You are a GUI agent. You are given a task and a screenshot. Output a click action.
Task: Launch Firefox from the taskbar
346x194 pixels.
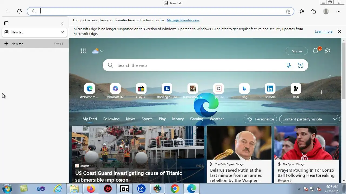(x=91, y=189)
